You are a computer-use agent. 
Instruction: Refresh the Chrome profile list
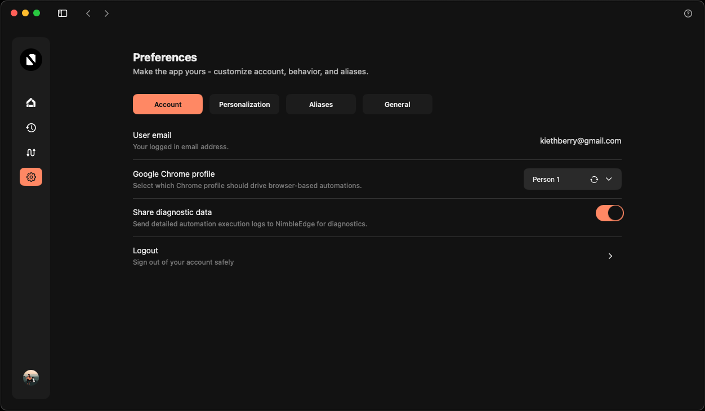click(x=594, y=180)
